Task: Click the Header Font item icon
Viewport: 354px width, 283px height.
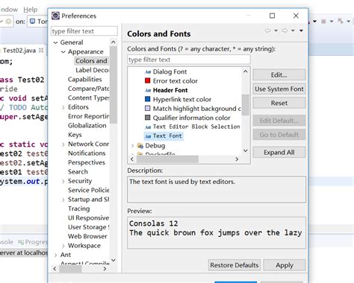Action: pos(148,90)
